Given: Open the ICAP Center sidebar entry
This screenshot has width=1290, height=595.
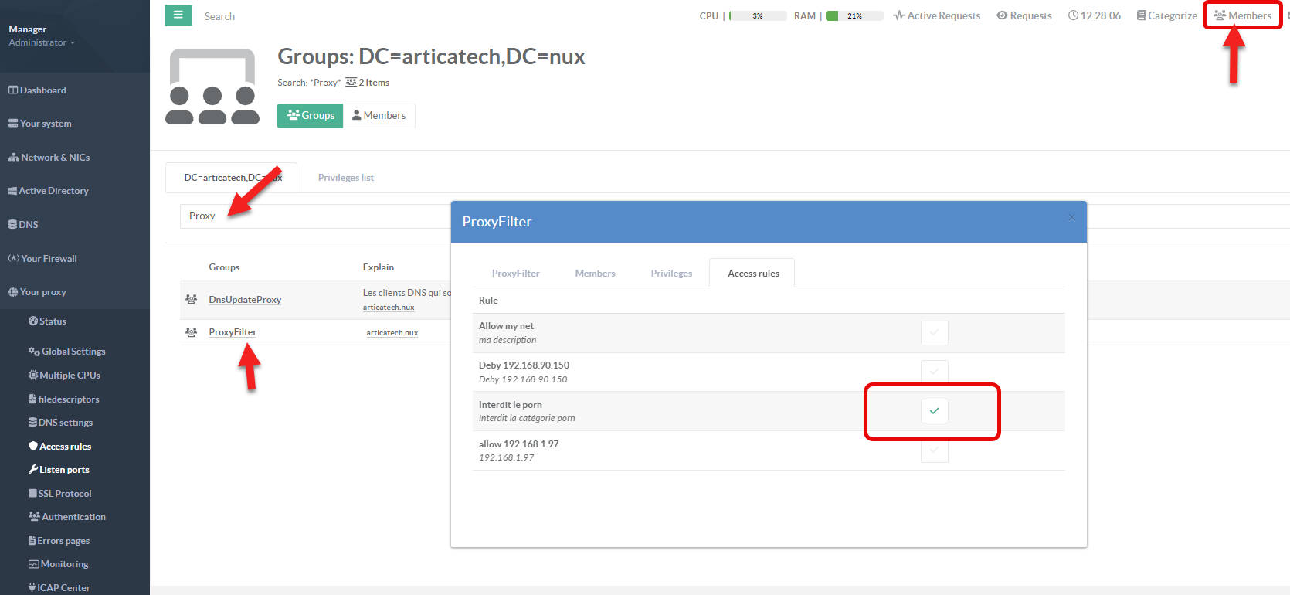Looking at the screenshot, I should tap(63, 587).
